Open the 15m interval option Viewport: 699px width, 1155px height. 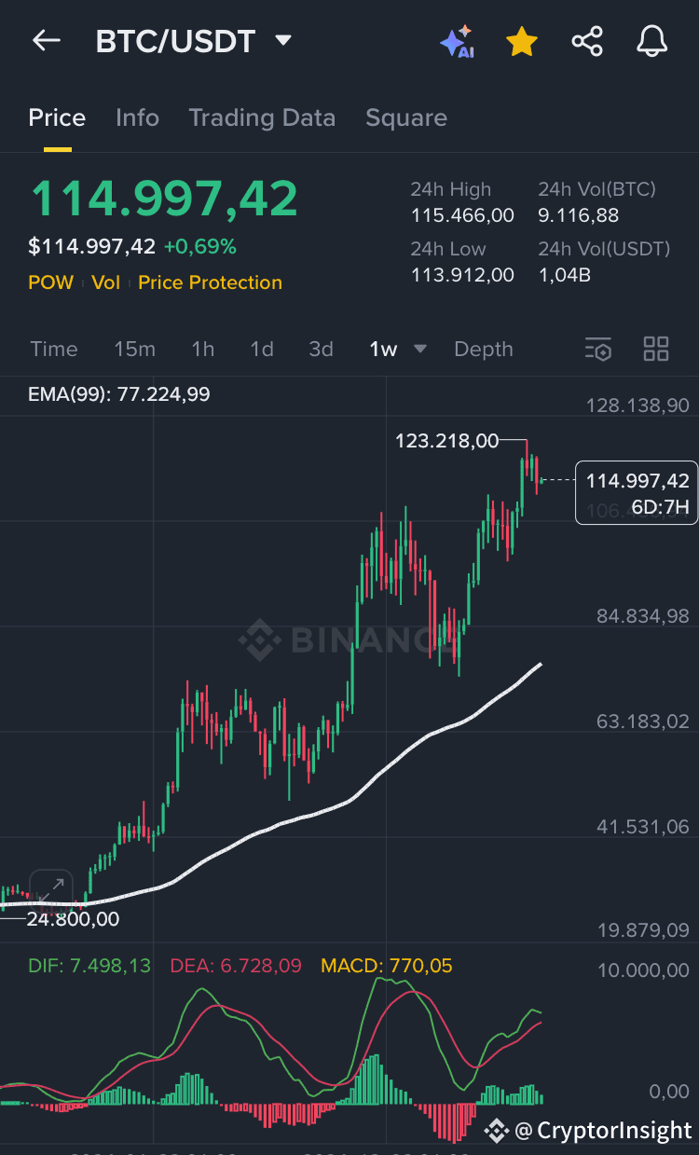coord(134,349)
